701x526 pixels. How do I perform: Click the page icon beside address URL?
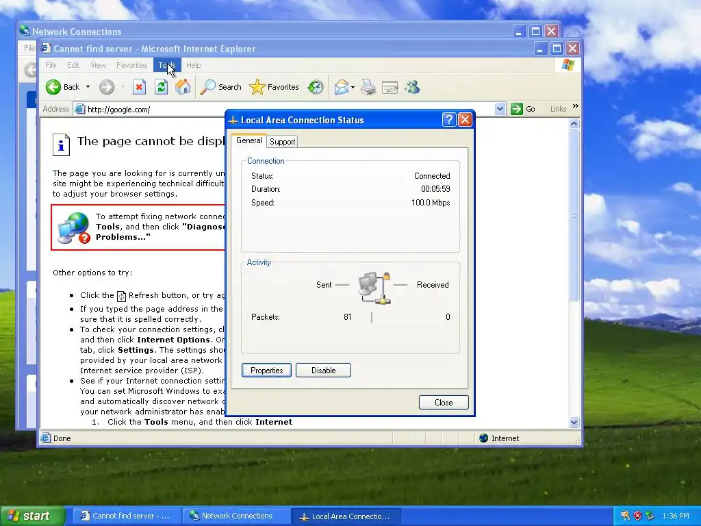pos(80,109)
